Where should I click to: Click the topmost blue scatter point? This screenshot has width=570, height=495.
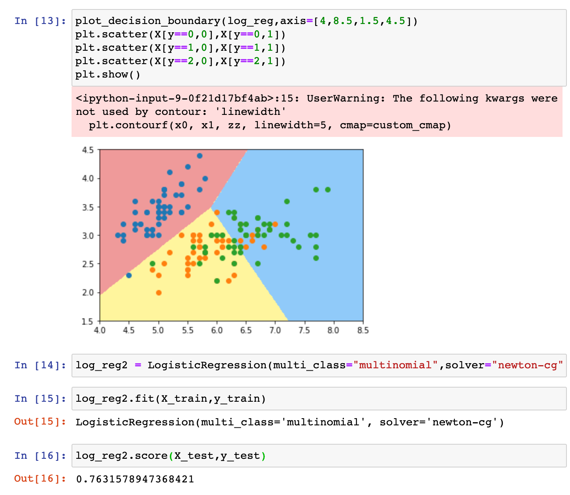pos(200,156)
